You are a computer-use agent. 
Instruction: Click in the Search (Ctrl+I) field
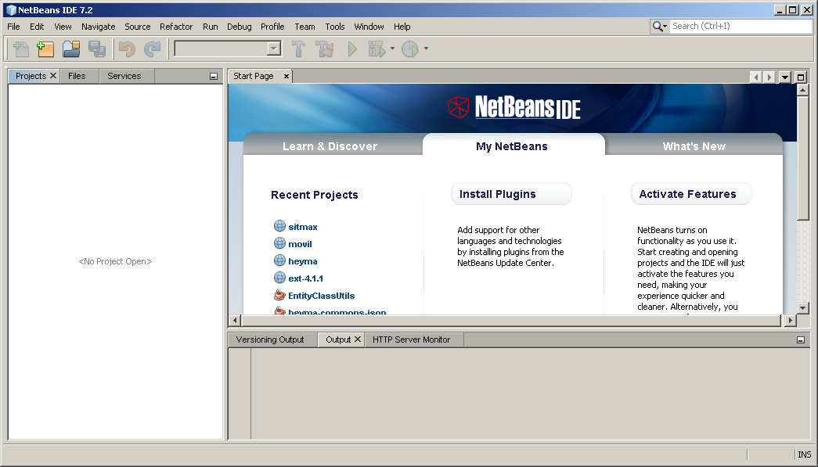point(740,27)
